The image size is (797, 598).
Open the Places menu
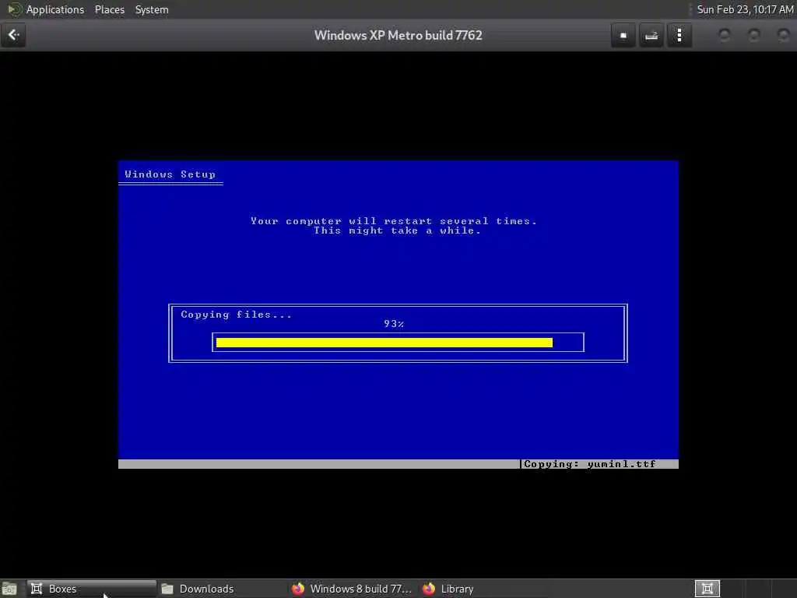coord(109,9)
